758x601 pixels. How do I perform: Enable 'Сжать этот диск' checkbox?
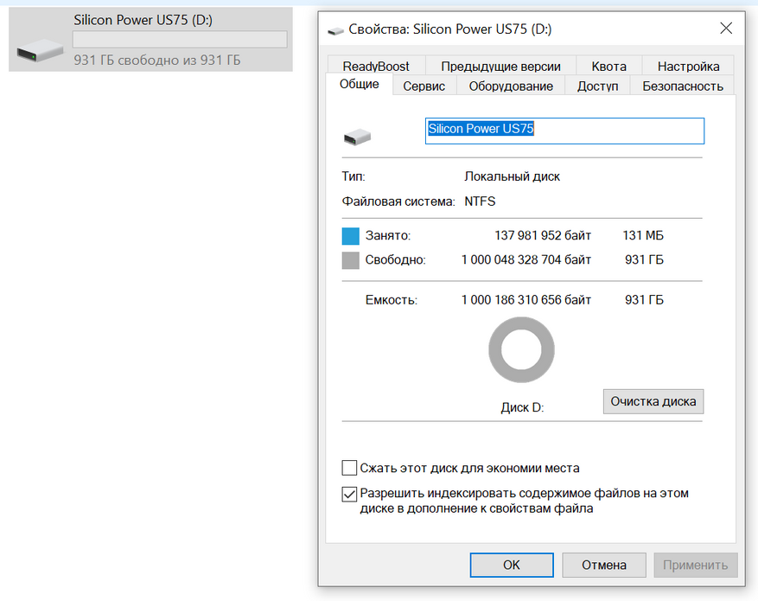tap(349, 468)
